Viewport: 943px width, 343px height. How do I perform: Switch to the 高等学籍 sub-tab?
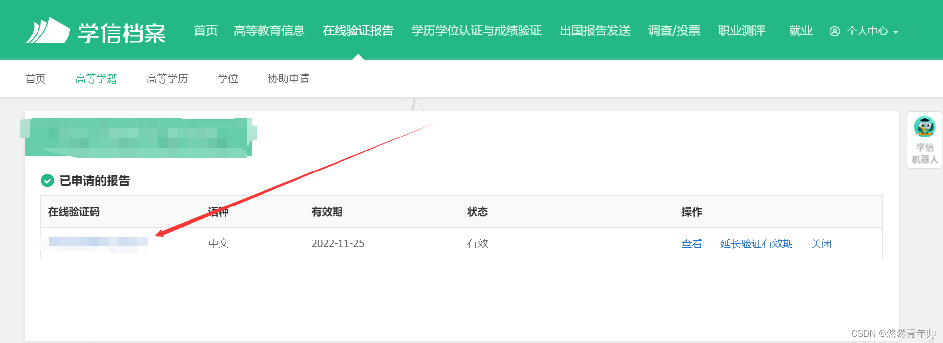[x=96, y=79]
